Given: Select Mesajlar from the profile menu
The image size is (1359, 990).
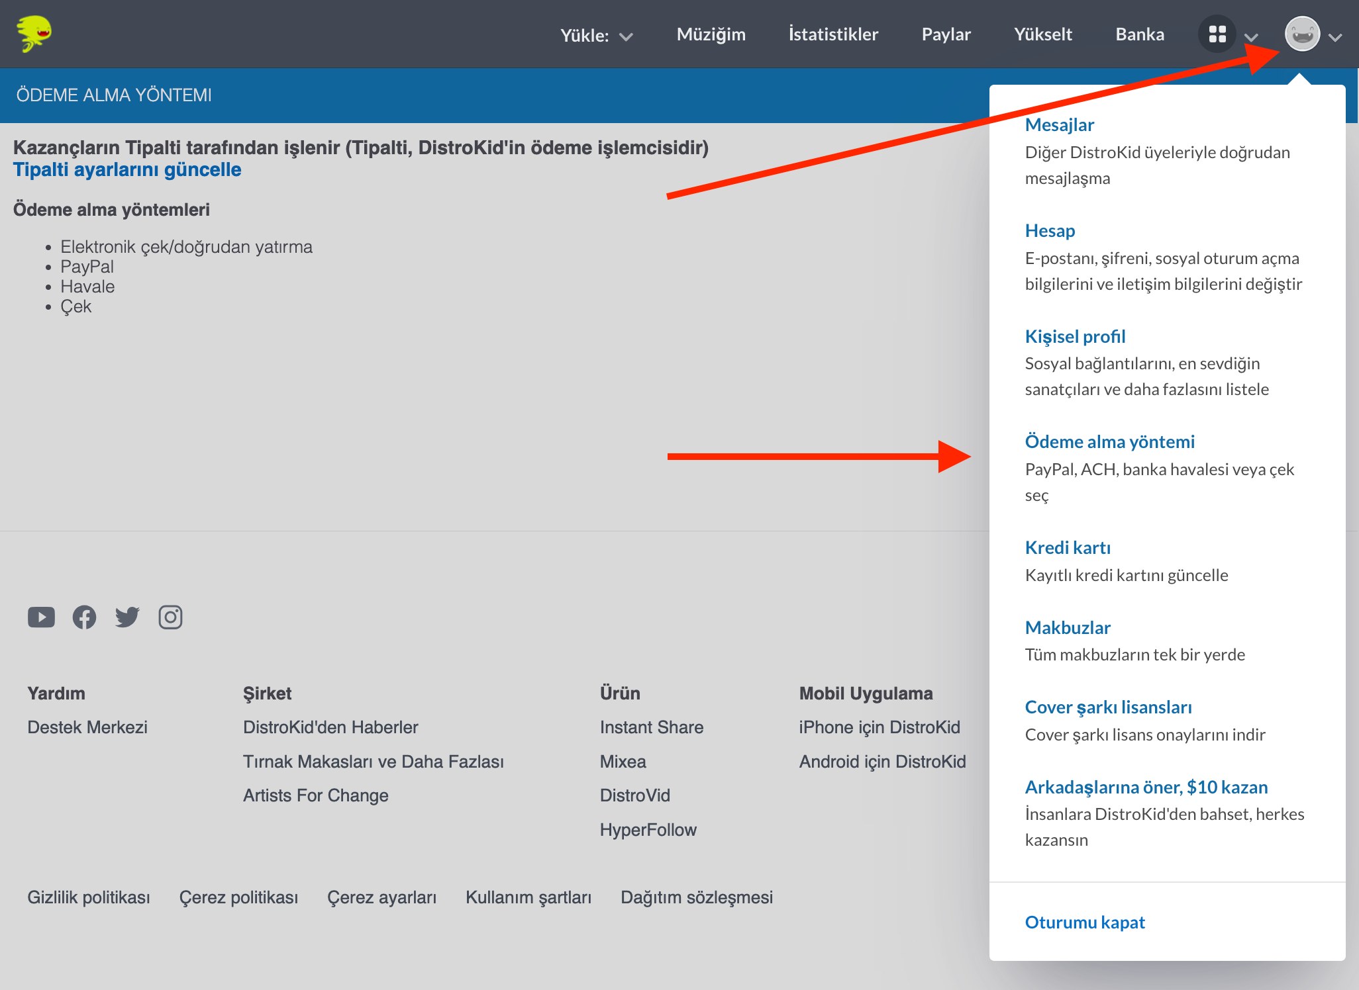Looking at the screenshot, I should click(1059, 124).
